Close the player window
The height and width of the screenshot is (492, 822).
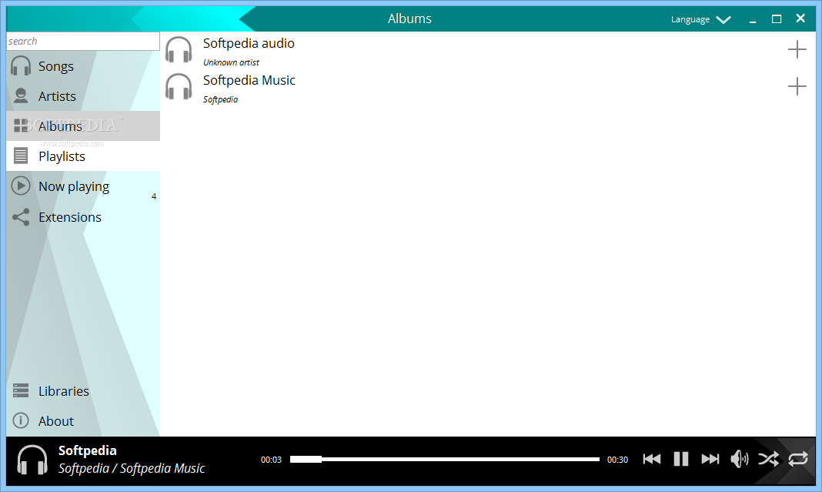[x=800, y=18]
